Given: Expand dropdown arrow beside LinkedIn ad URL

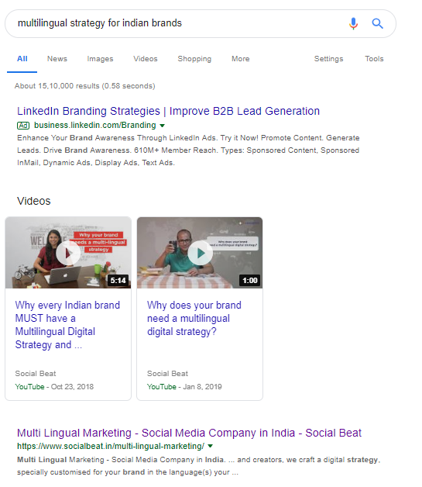Looking at the screenshot, I should click(162, 126).
